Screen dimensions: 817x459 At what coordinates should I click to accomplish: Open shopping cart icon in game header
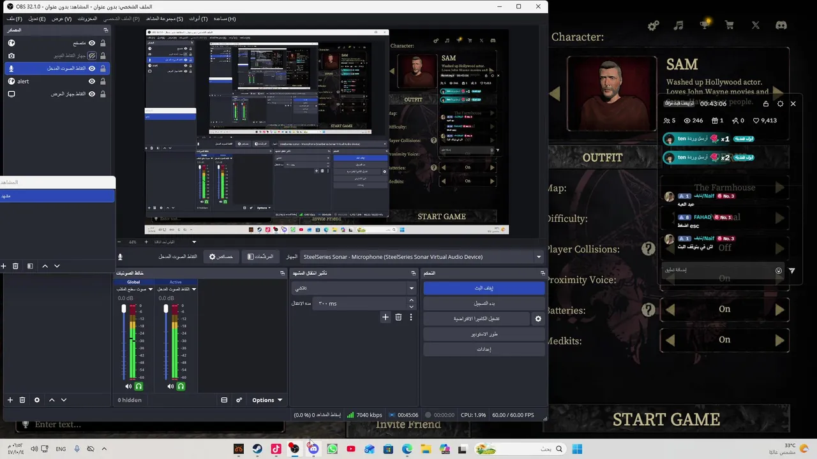pyautogui.click(x=729, y=25)
